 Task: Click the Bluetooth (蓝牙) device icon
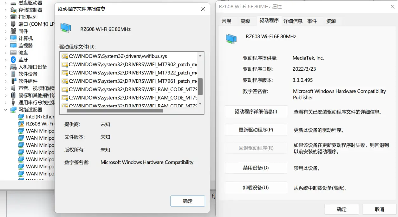13,60
